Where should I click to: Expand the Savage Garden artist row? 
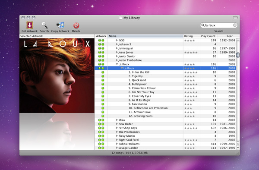(117, 148)
